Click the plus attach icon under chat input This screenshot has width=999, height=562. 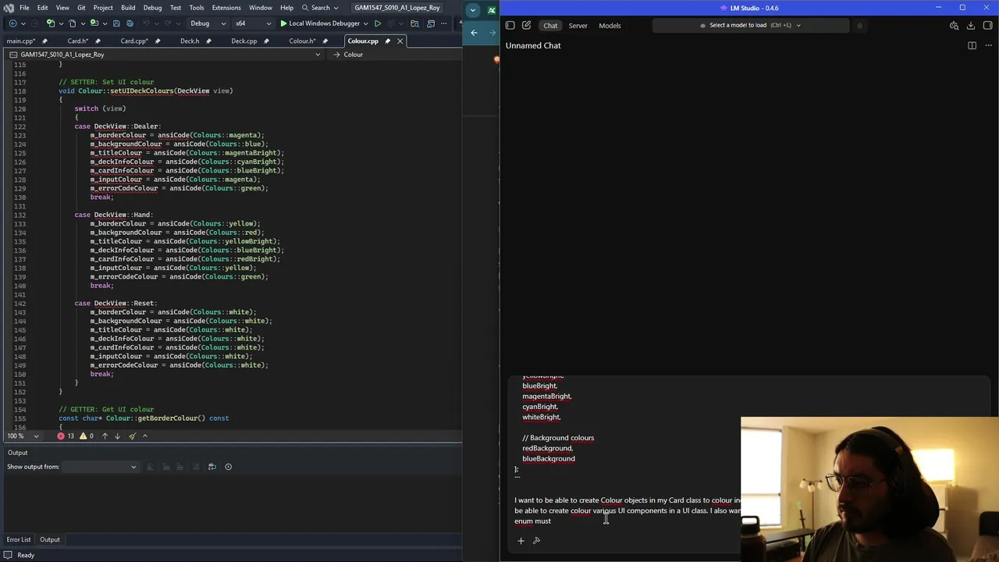(x=521, y=540)
